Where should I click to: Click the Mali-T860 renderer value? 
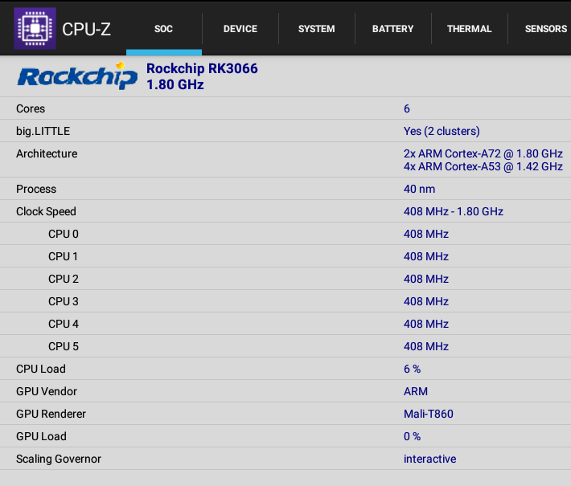[428, 414]
